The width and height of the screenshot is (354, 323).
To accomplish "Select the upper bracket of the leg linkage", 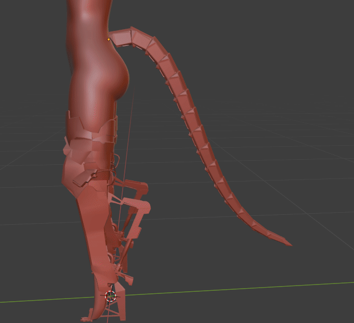I will [135, 187].
